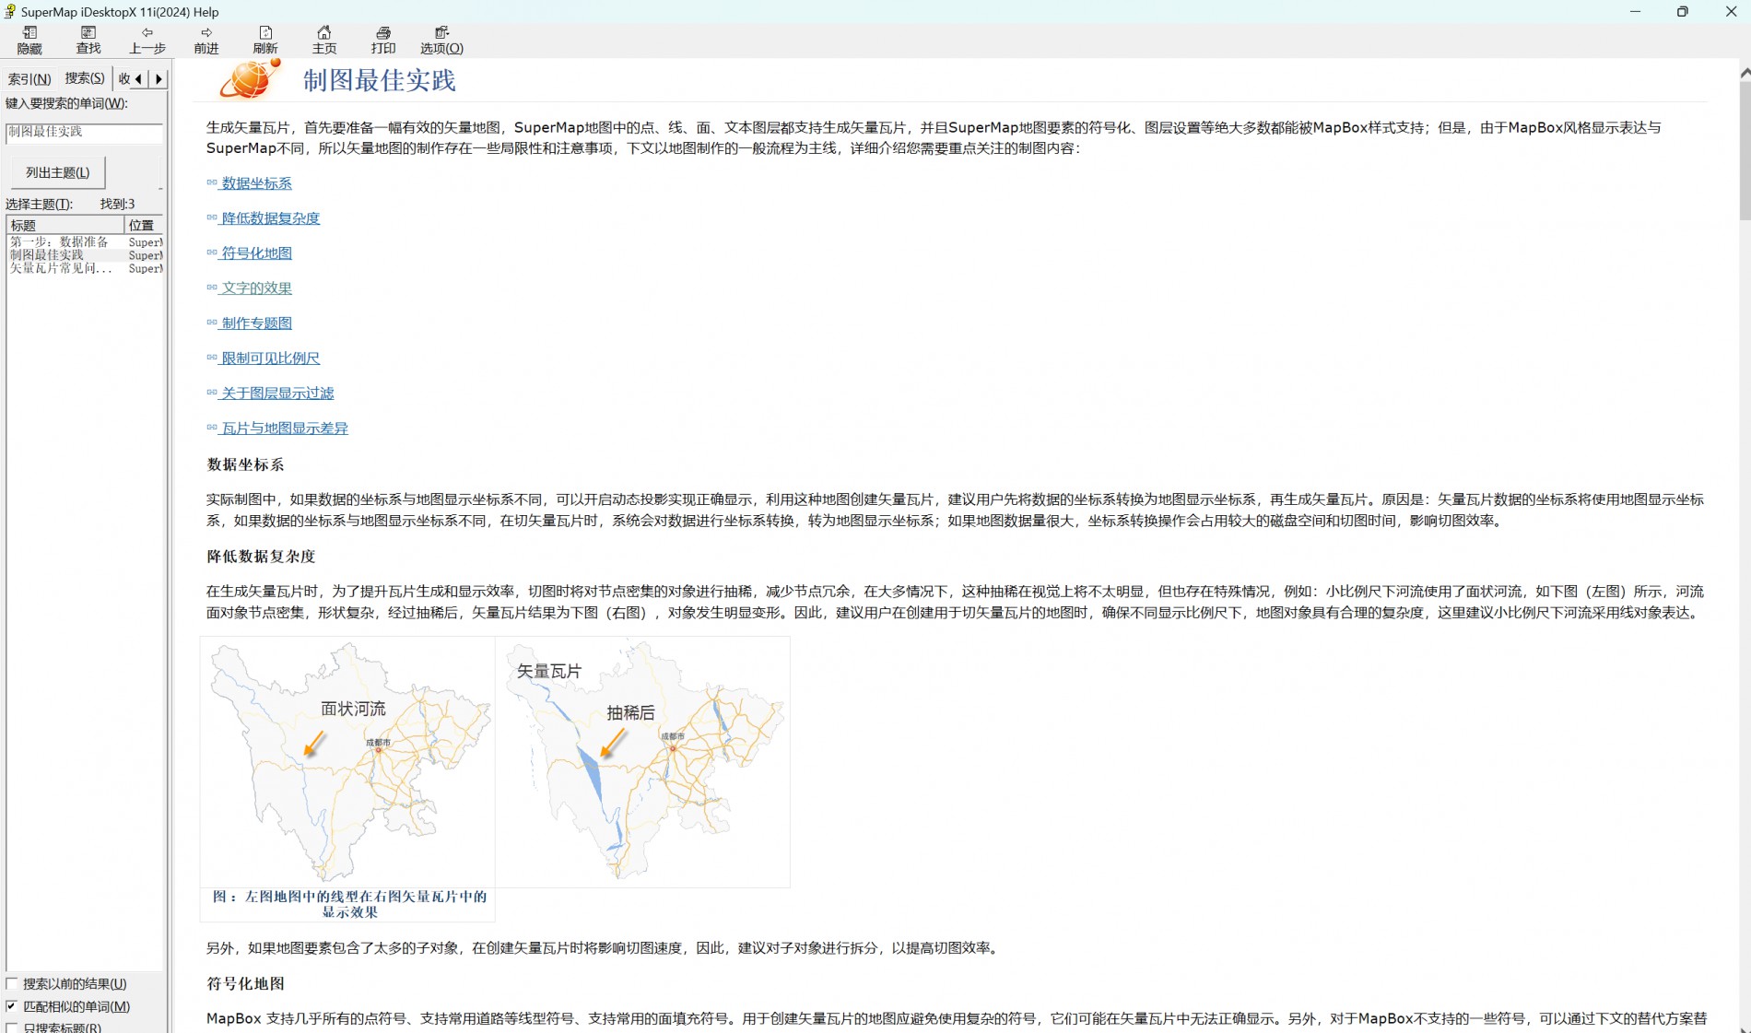The height and width of the screenshot is (1033, 1751).
Task: Select the 第一步：数据准备 result row
Action: [86, 241]
